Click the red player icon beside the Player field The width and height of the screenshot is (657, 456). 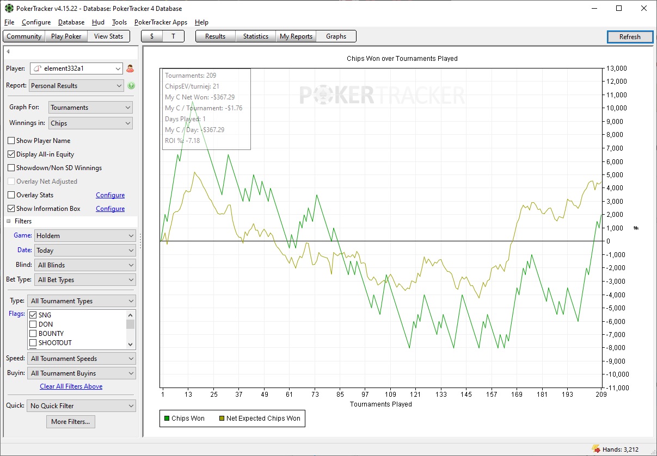pyautogui.click(x=130, y=68)
